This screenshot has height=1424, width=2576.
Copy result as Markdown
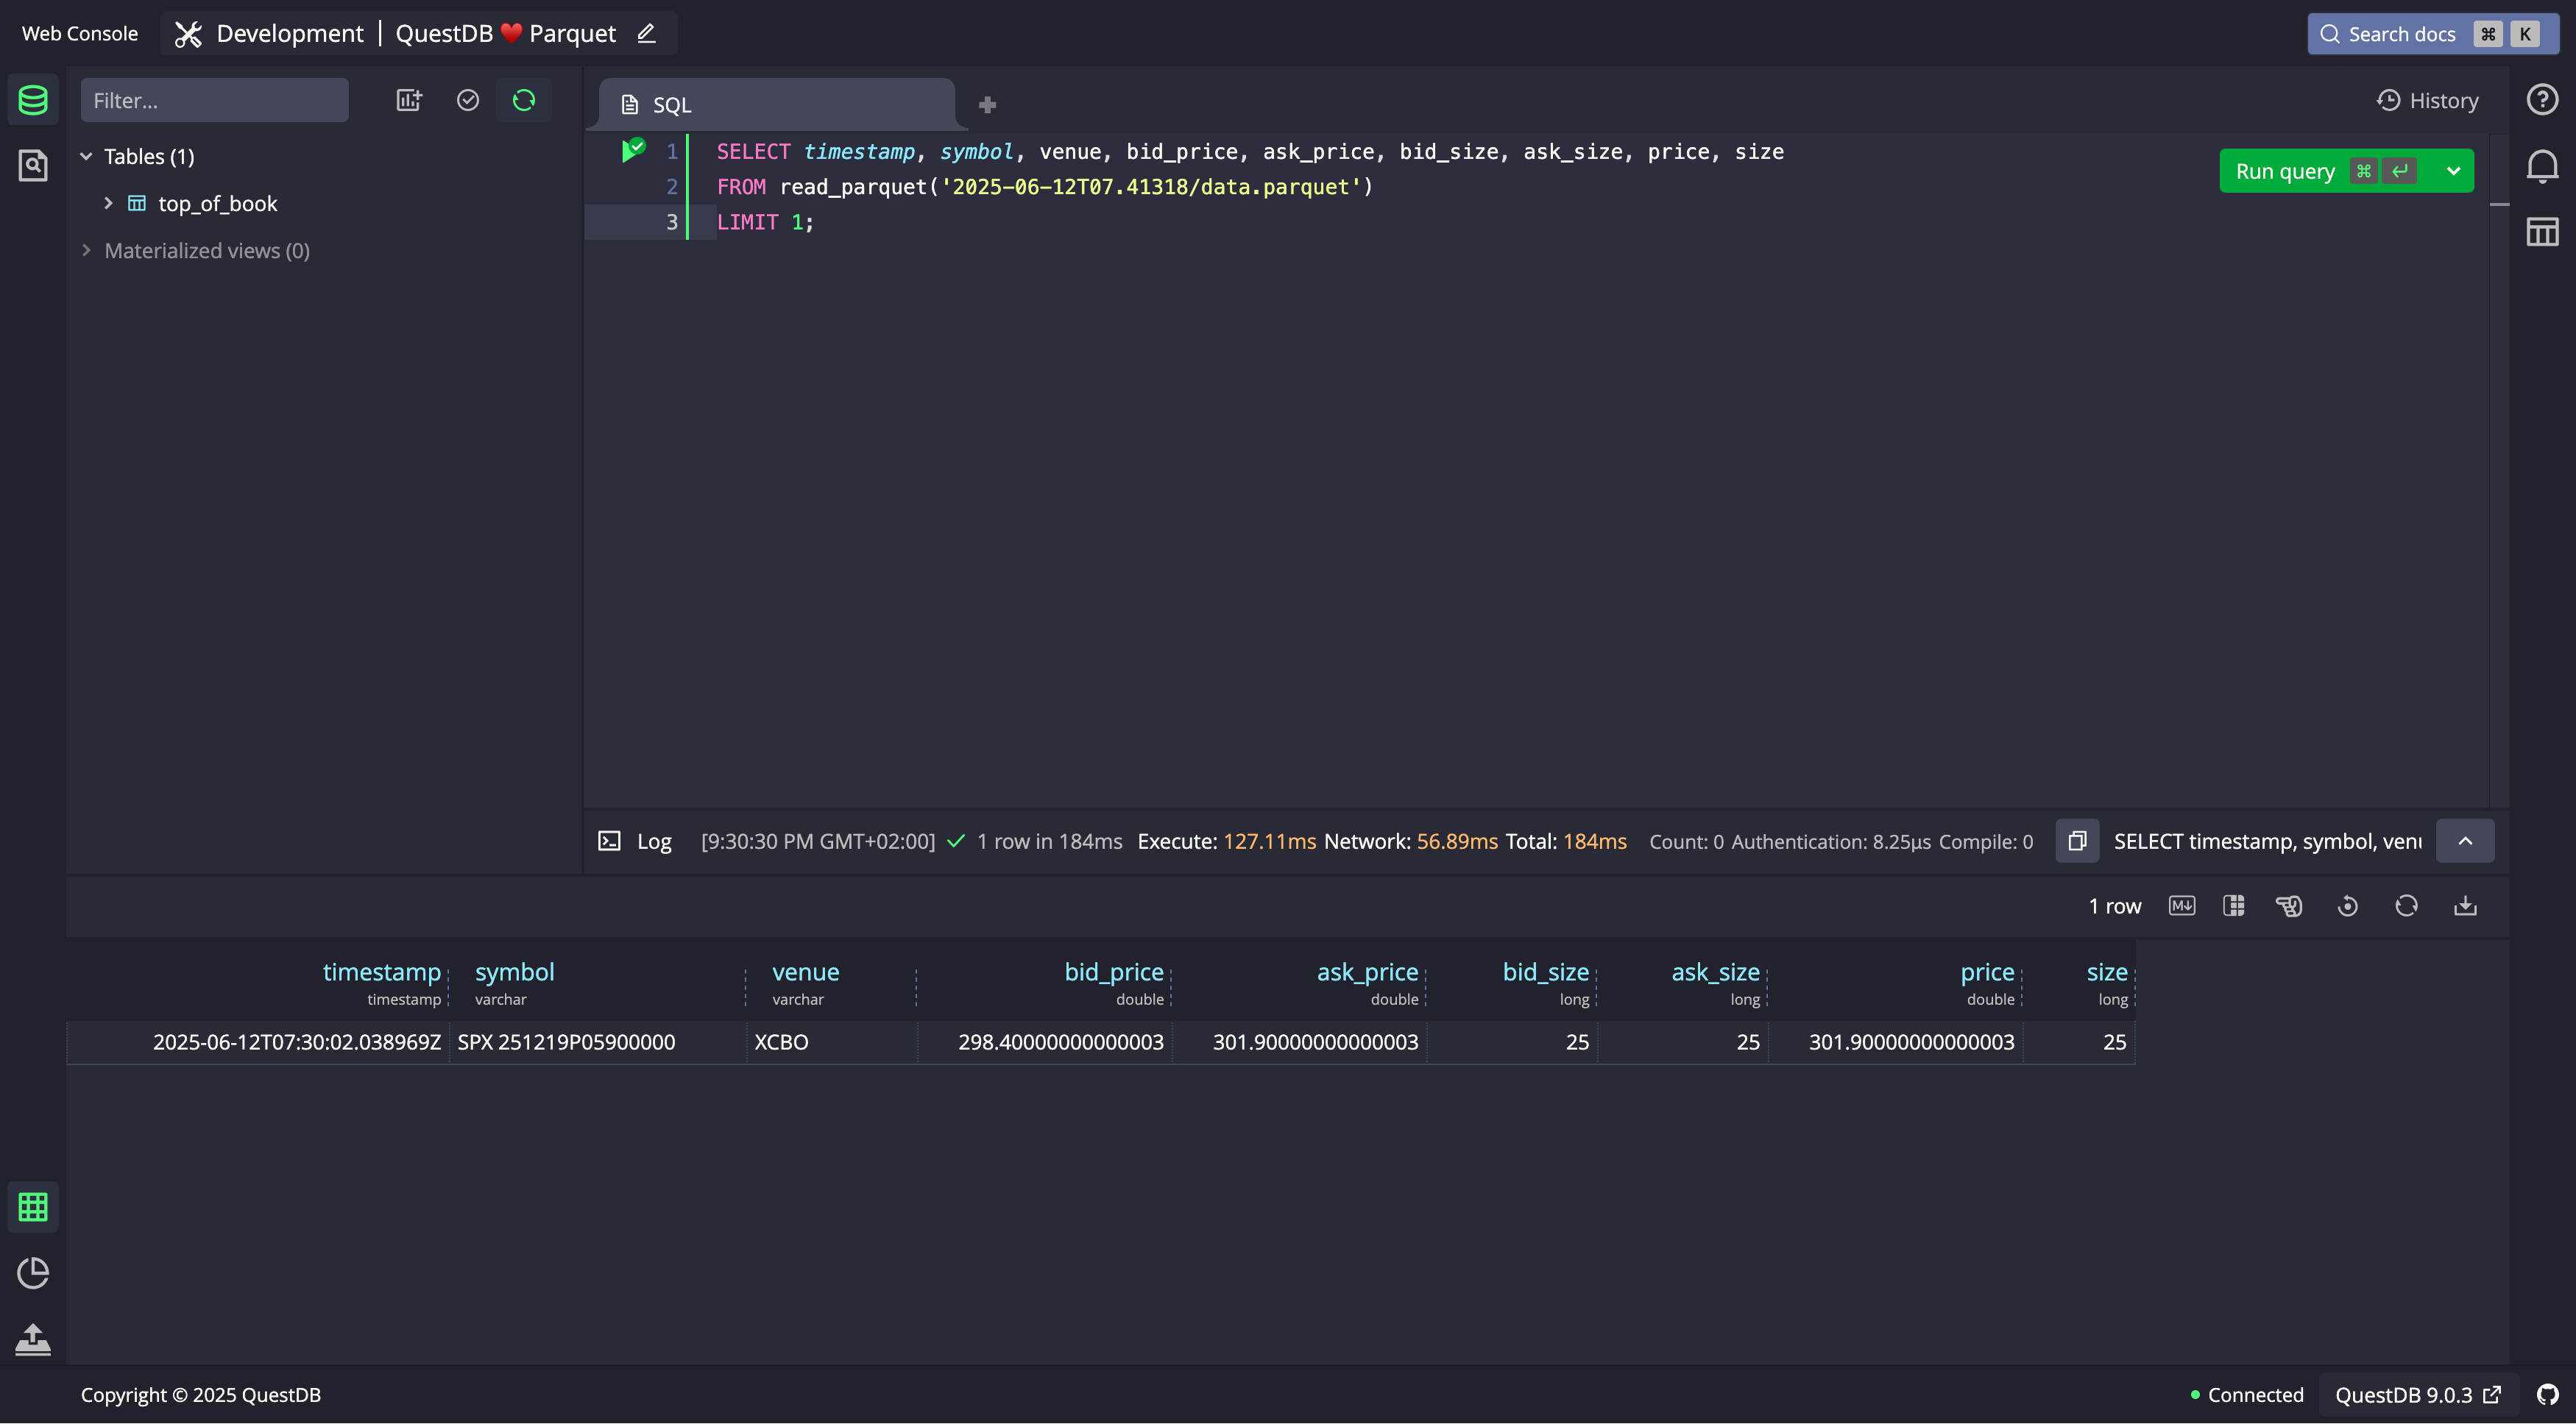(2181, 905)
